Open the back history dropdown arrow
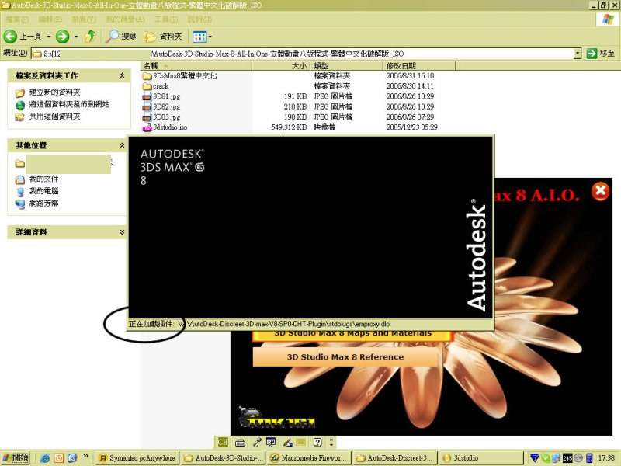 (49, 37)
